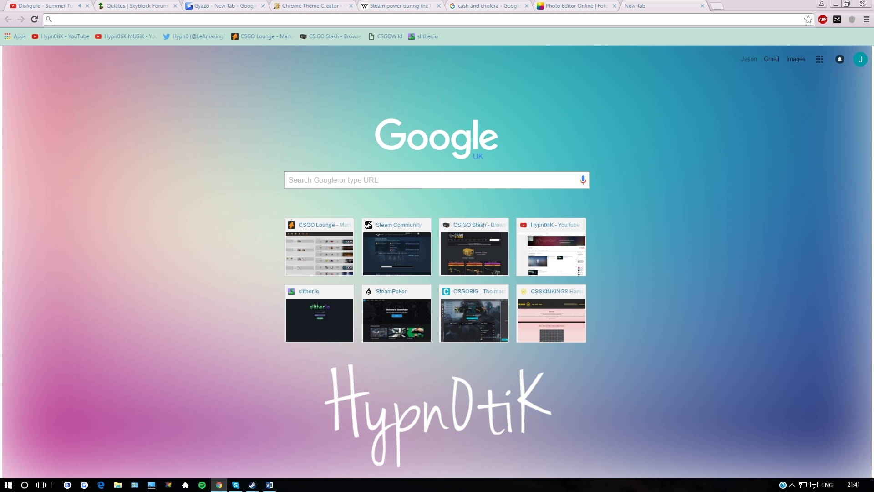Switch to the Chrome Theme Creator tab
Image resolution: width=874 pixels, height=492 pixels.
point(310,6)
